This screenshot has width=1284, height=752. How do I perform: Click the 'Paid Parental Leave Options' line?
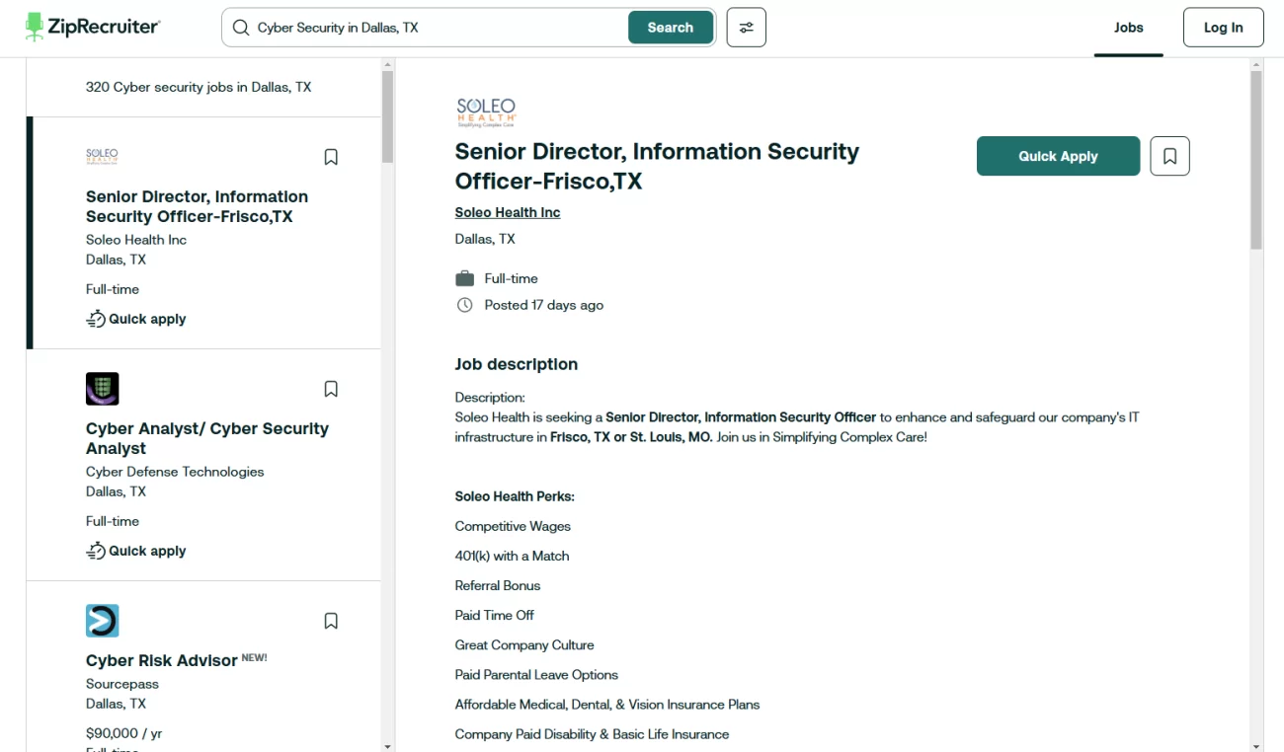[x=536, y=675]
